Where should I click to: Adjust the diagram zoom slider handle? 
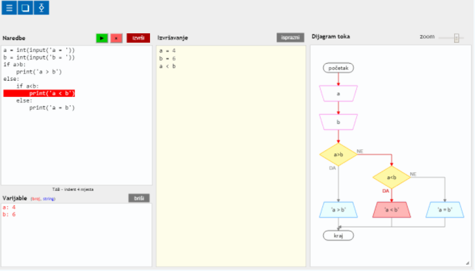coord(456,38)
